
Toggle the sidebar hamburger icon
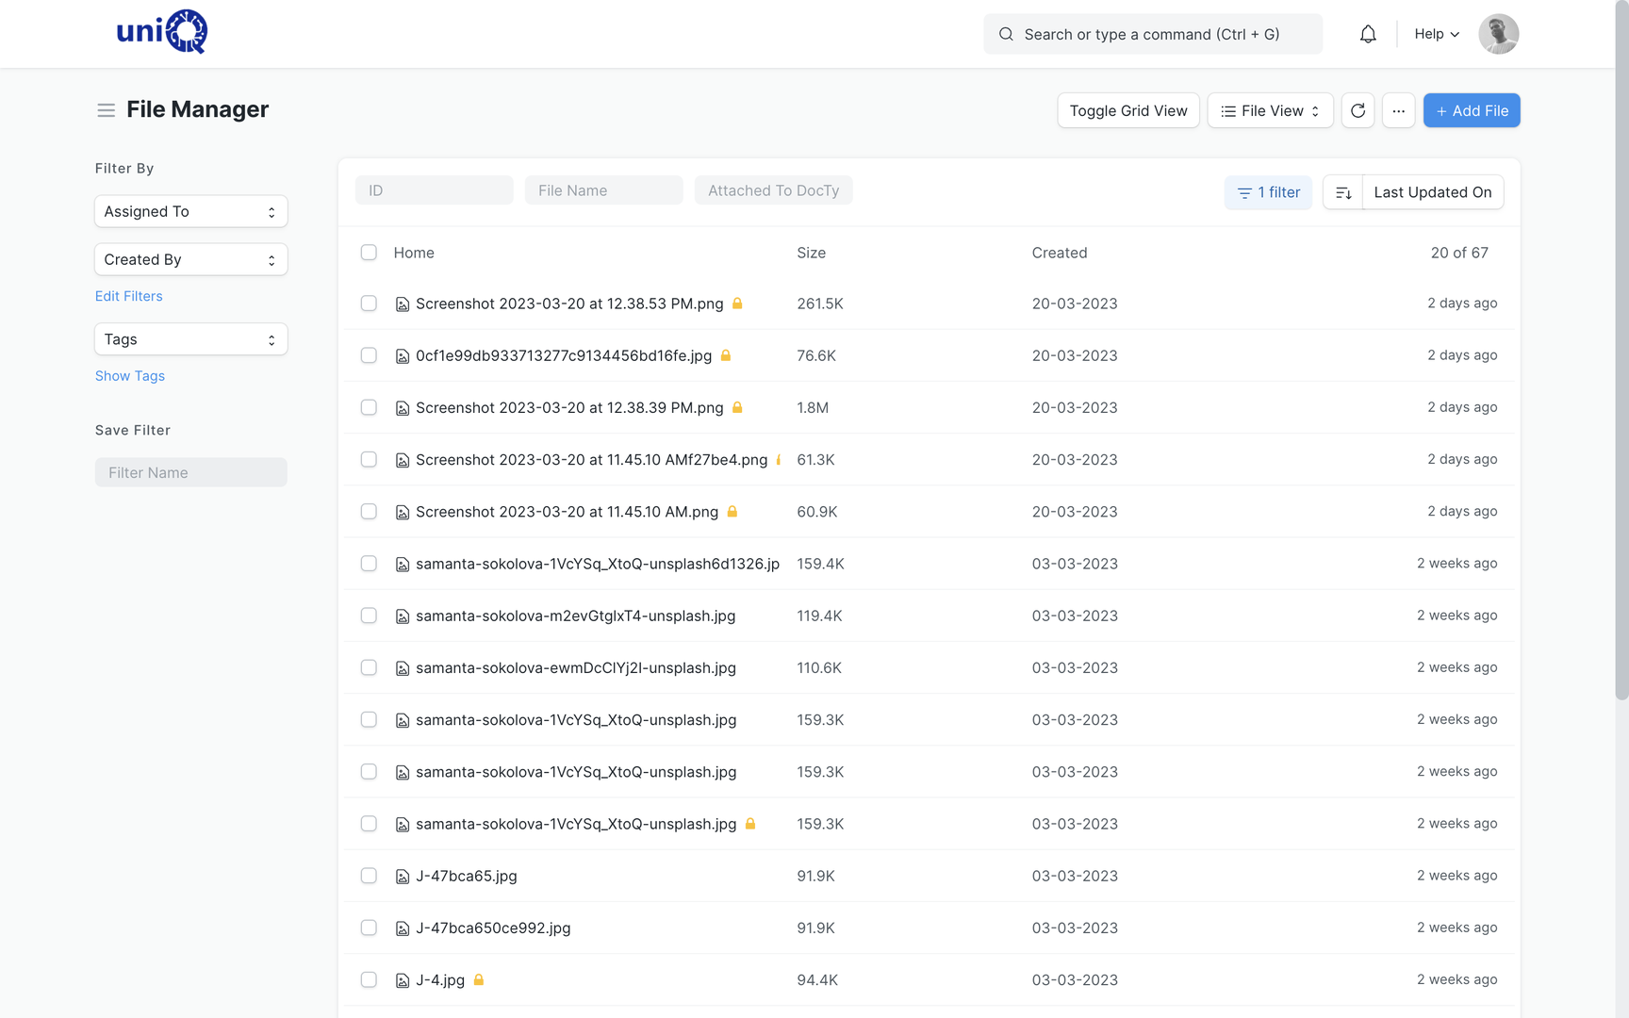point(106,110)
